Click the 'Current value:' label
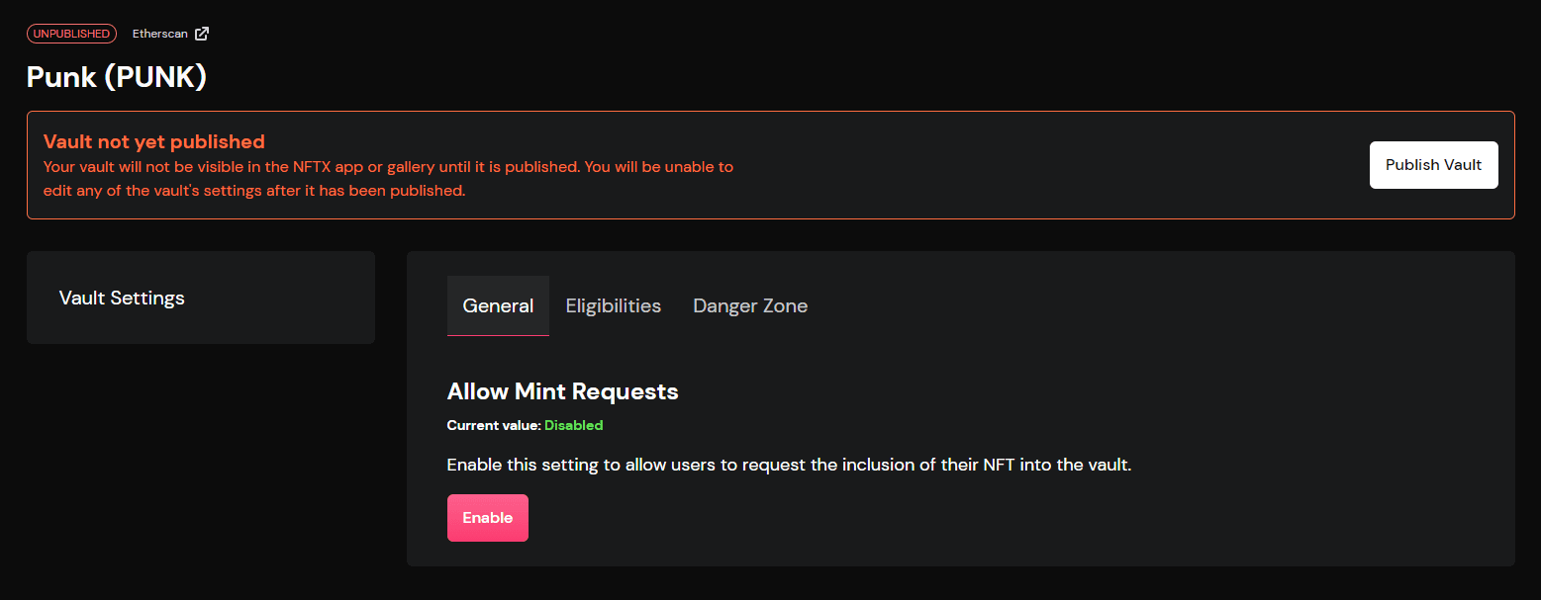Screen dimensions: 1541x600 (494, 425)
